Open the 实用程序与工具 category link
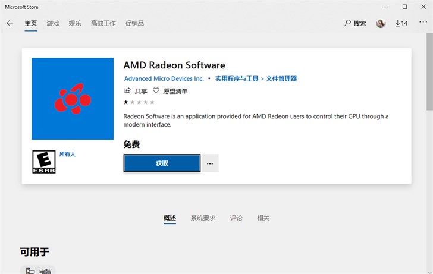 [237, 78]
